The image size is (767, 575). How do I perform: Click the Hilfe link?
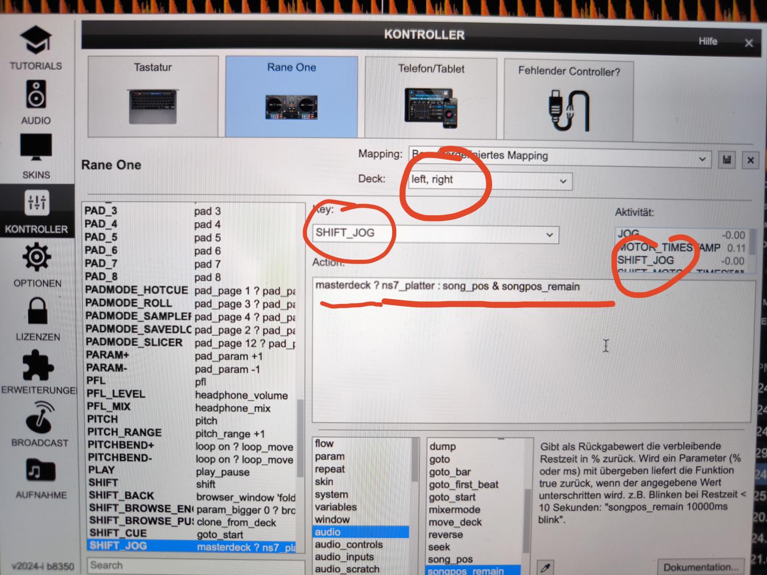tap(708, 42)
